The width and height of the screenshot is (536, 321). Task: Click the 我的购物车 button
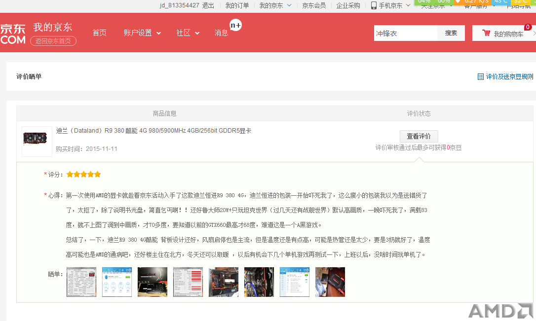[x=504, y=33]
